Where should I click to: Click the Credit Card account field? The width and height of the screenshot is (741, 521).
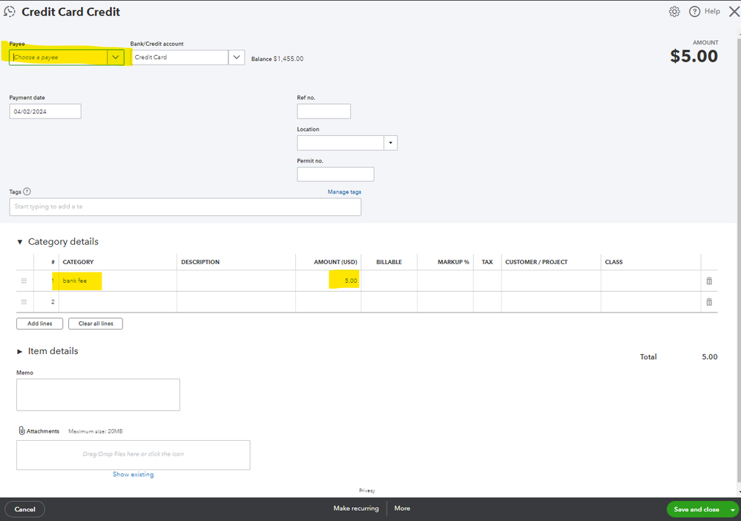point(180,57)
